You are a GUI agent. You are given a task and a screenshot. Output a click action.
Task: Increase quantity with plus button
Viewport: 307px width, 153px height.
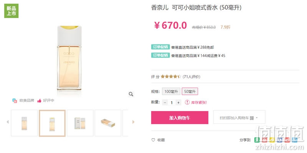pos(178,102)
